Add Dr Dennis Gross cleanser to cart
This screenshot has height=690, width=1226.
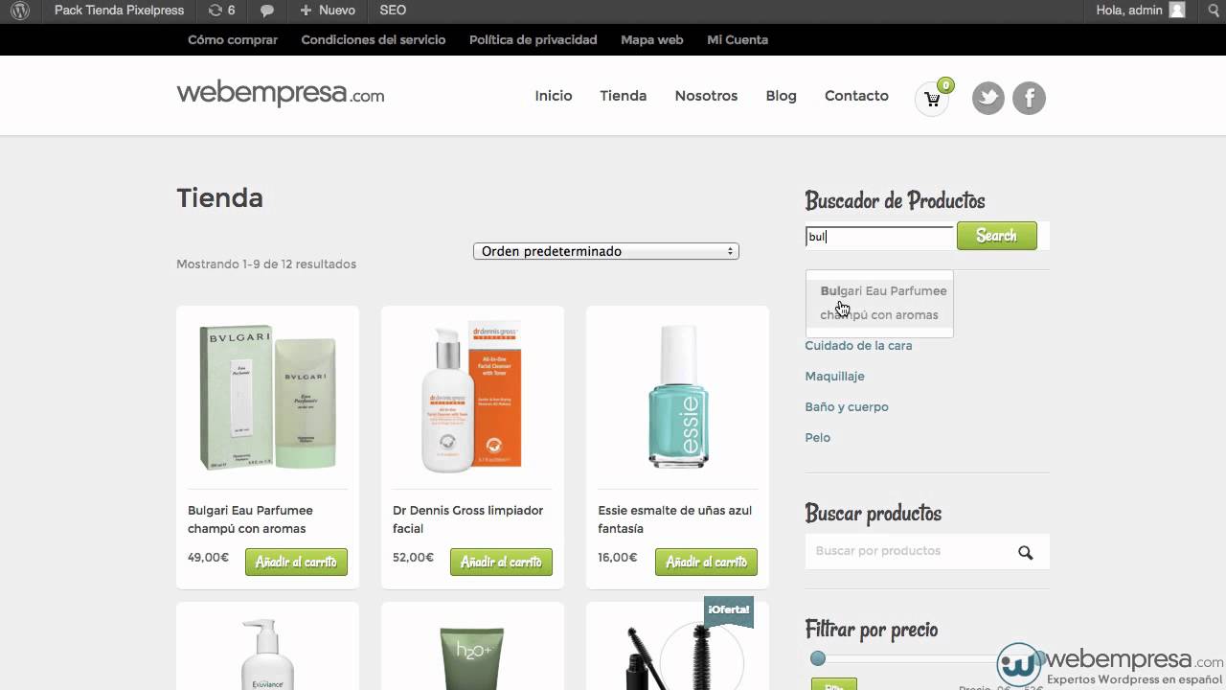(501, 562)
